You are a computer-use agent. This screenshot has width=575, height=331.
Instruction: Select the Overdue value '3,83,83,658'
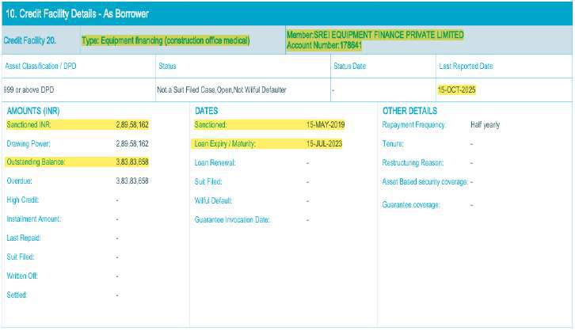132,181
